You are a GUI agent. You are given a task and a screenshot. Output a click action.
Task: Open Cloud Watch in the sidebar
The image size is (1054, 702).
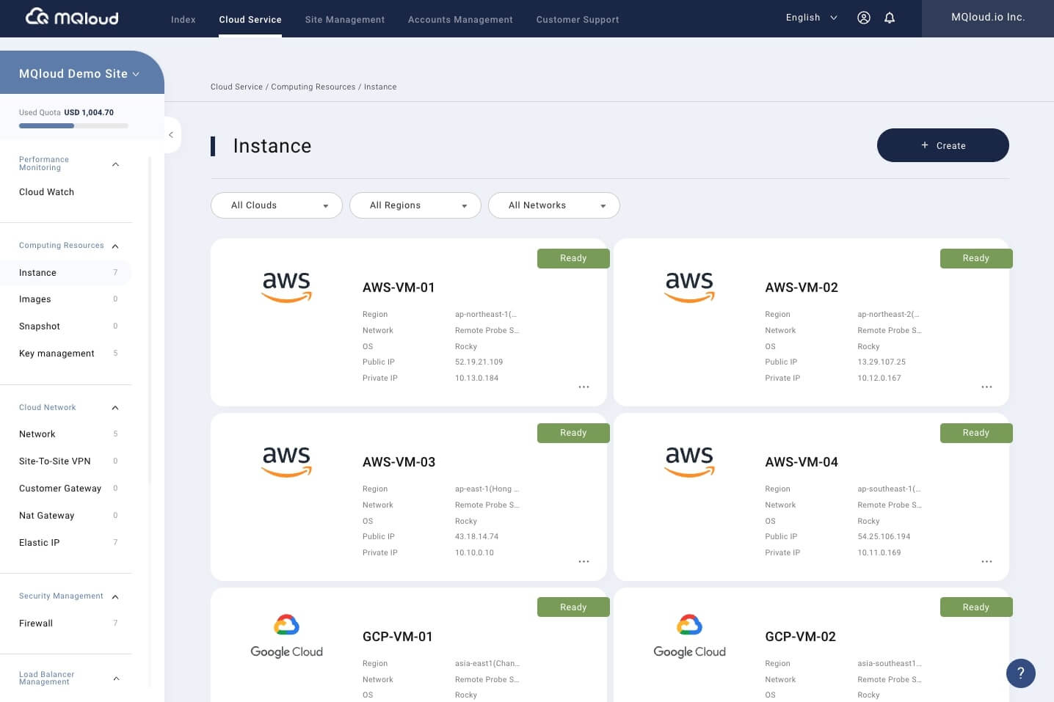coord(47,192)
